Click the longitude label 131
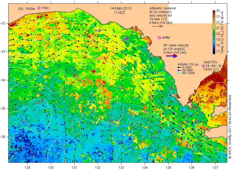This screenshot has height=171, width=233. pos(74,168)
